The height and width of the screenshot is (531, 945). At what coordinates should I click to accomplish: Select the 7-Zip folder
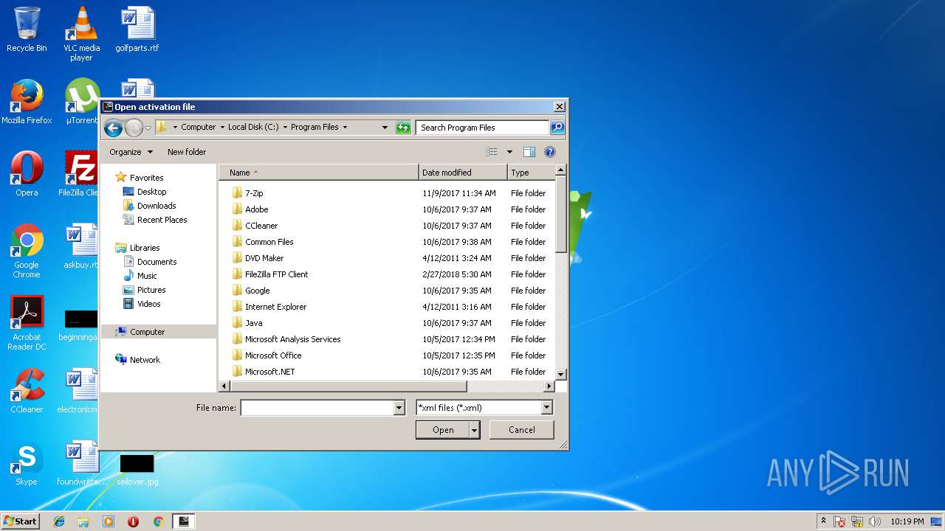254,193
